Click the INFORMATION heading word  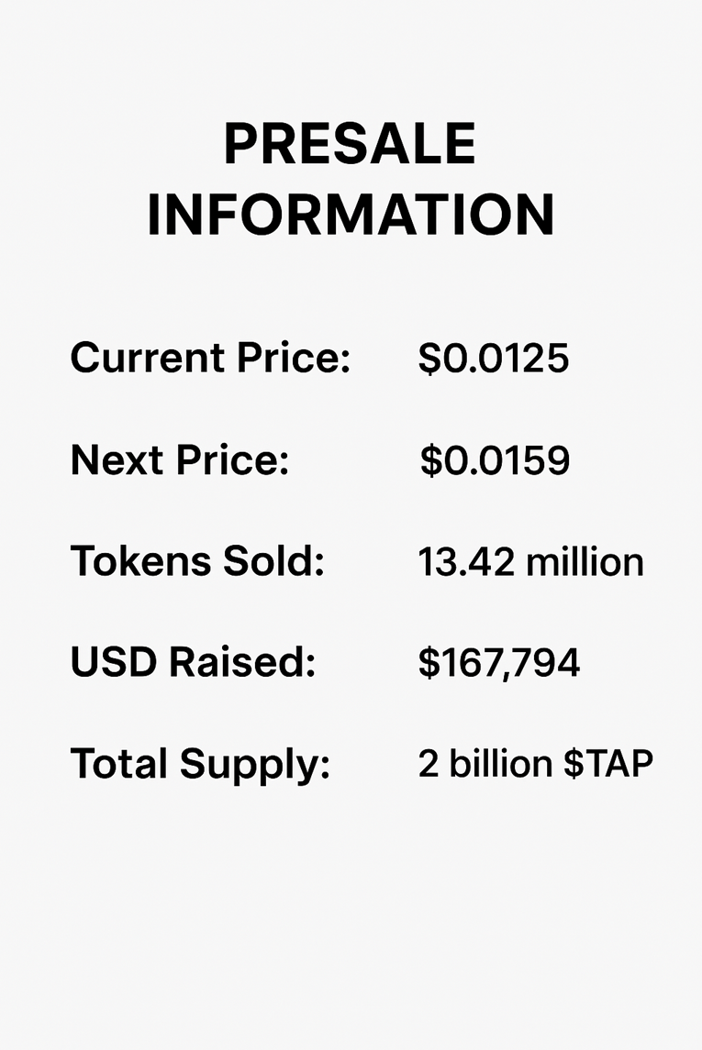tap(351, 215)
